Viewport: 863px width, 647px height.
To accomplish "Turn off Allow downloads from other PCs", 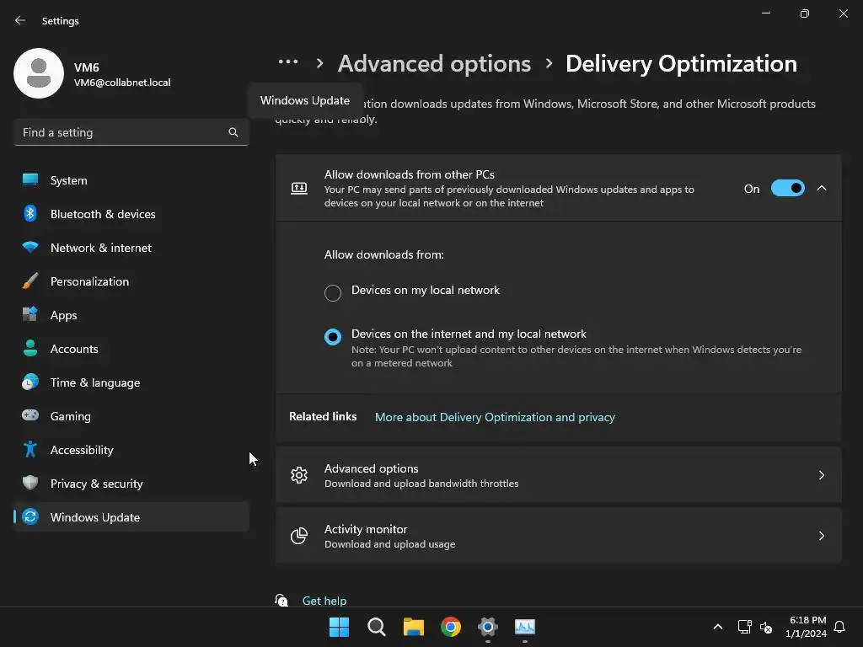I will point(788,188).
